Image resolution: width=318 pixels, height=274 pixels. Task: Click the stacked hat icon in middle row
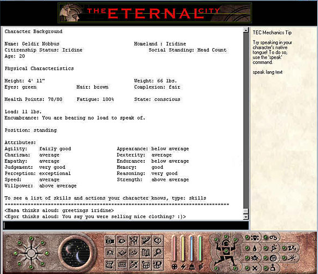tap(110, 253)
